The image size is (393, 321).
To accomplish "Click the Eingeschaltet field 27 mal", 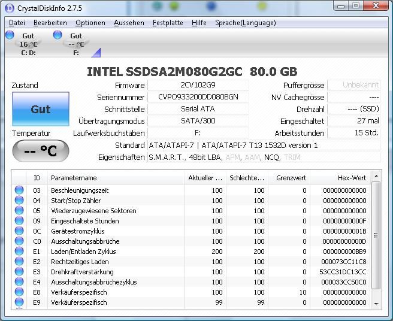I will (354, 121).
